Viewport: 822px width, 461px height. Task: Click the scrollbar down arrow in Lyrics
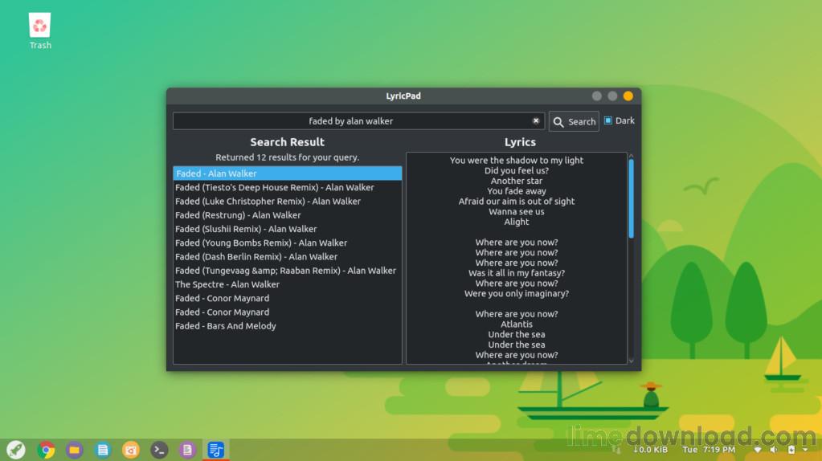[632, 361]
